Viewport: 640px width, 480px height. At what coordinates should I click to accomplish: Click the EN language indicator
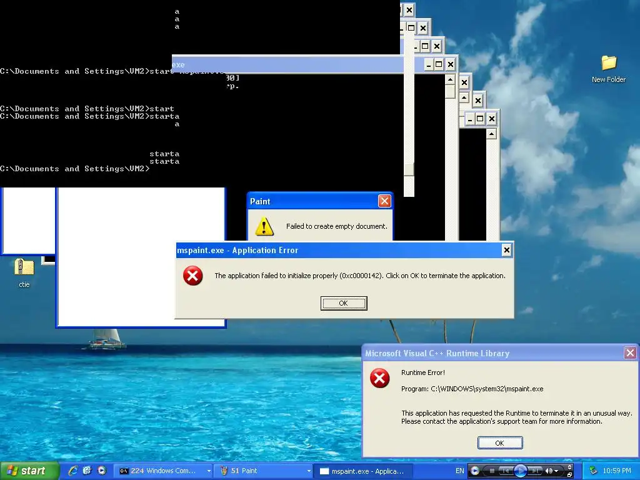460,471
